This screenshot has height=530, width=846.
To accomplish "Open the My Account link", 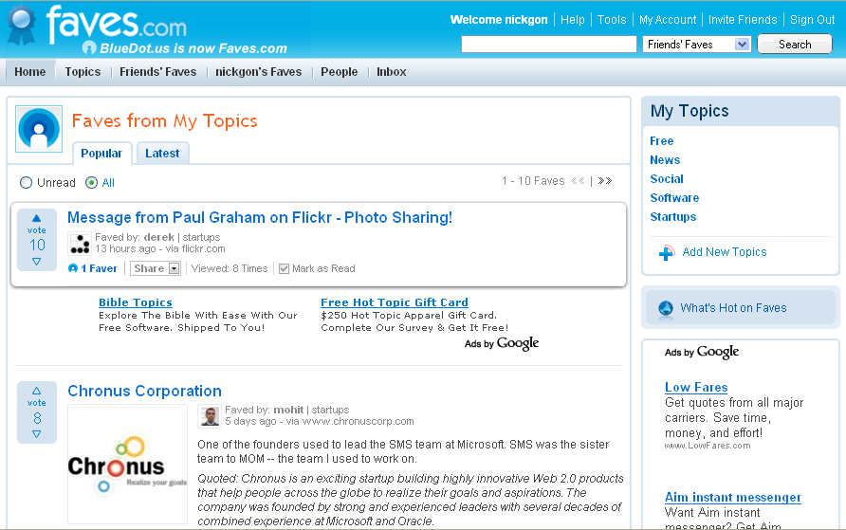I will point(668,20).
